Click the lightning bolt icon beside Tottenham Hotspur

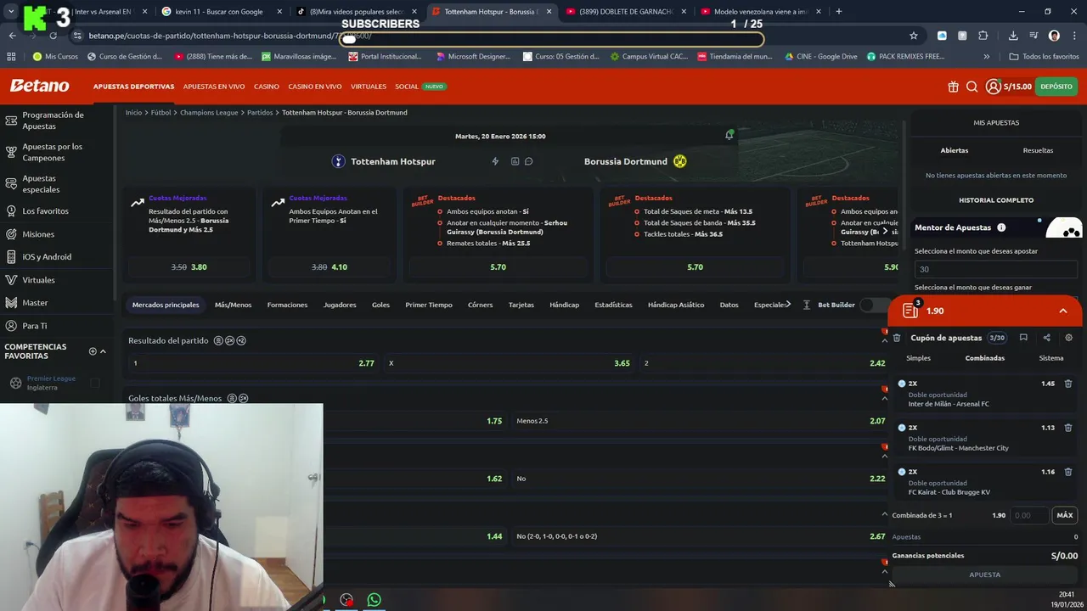coord(496,161)
